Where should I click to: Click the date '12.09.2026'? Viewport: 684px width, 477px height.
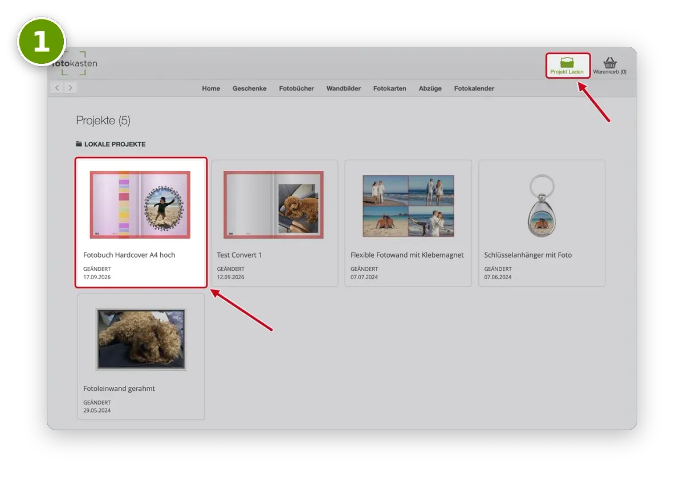[x=231, y=277]
